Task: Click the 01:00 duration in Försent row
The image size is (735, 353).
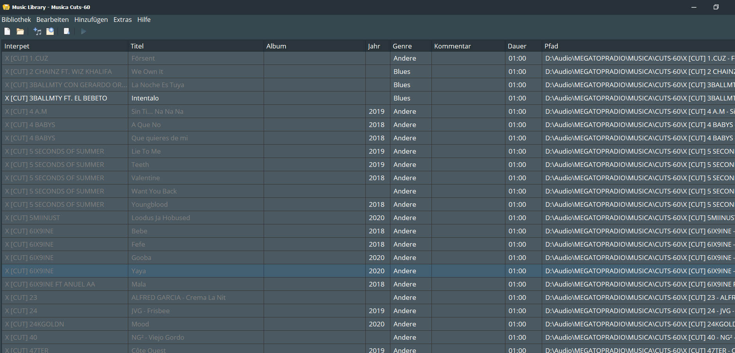Action: 517,58
